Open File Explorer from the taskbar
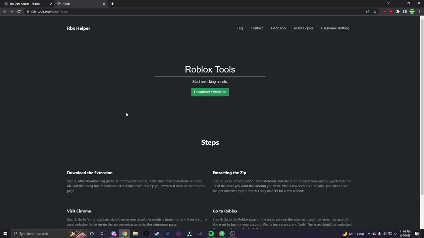The width and height of the screenshot is (424, 238). [x=135, y=234]
